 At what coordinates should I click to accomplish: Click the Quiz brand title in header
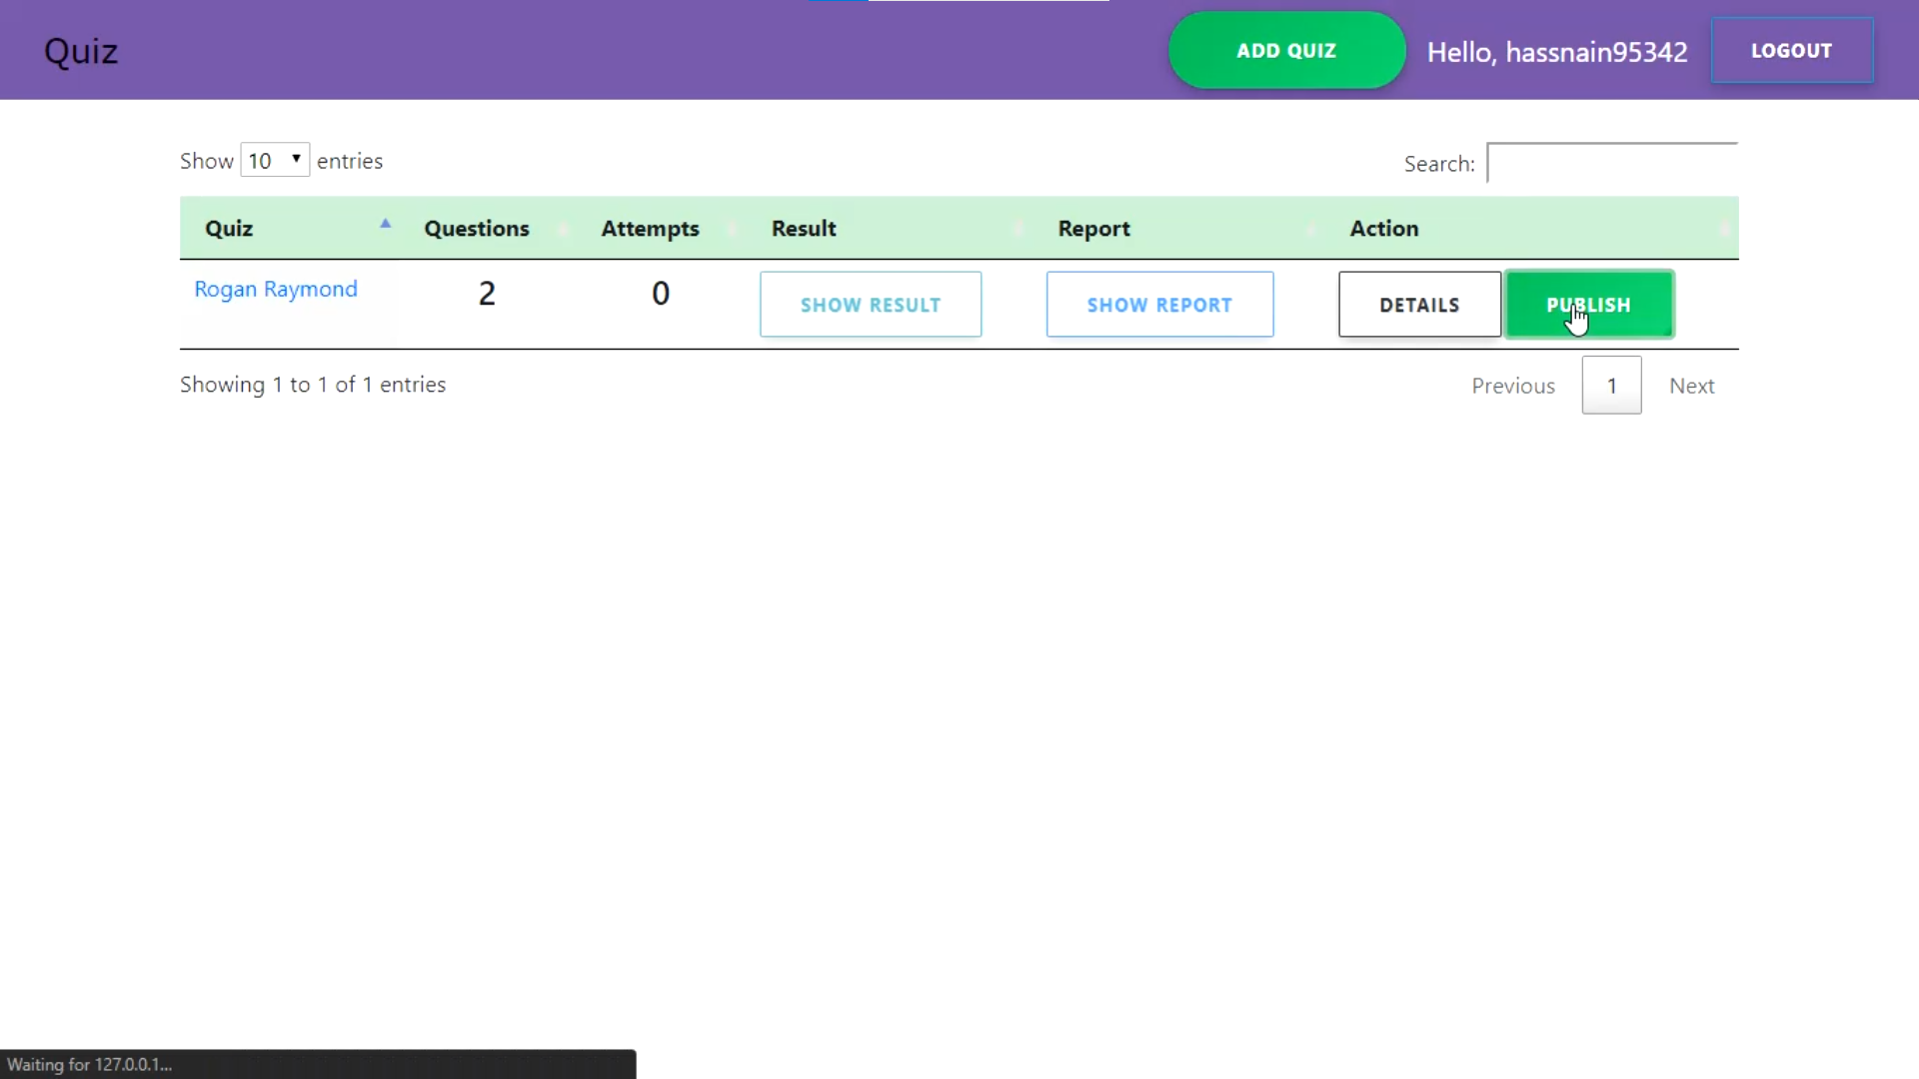(x=81, y=51)
